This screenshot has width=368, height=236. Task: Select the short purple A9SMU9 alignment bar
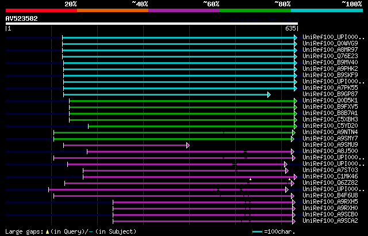click(x=125, y=146)
